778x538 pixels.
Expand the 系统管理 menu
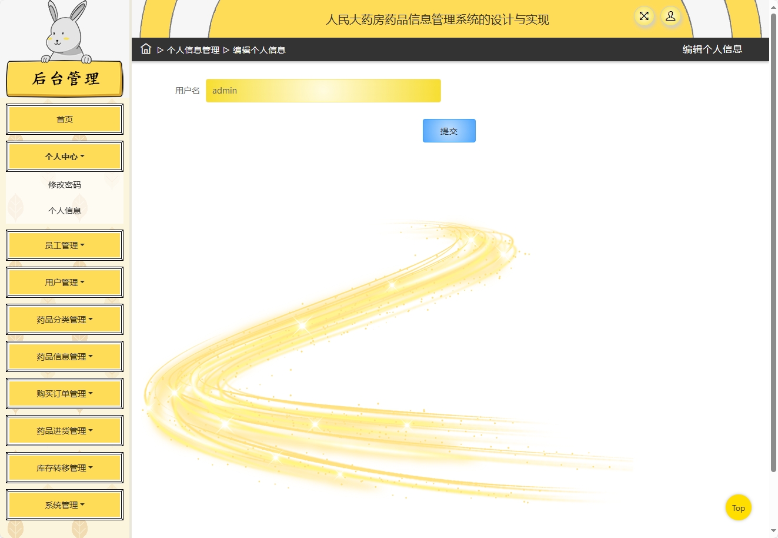(65, 505)
